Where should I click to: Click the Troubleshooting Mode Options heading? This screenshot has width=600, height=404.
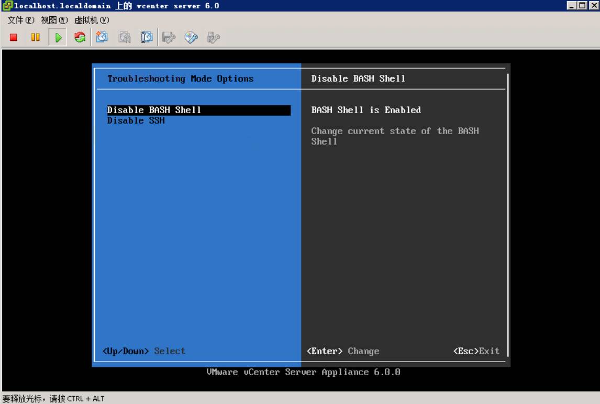click(181, 79)
